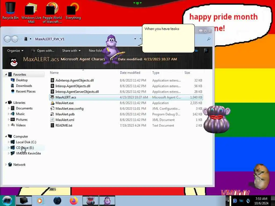Open the Share with menu
275x206 pixels.
tap(71, 51)
